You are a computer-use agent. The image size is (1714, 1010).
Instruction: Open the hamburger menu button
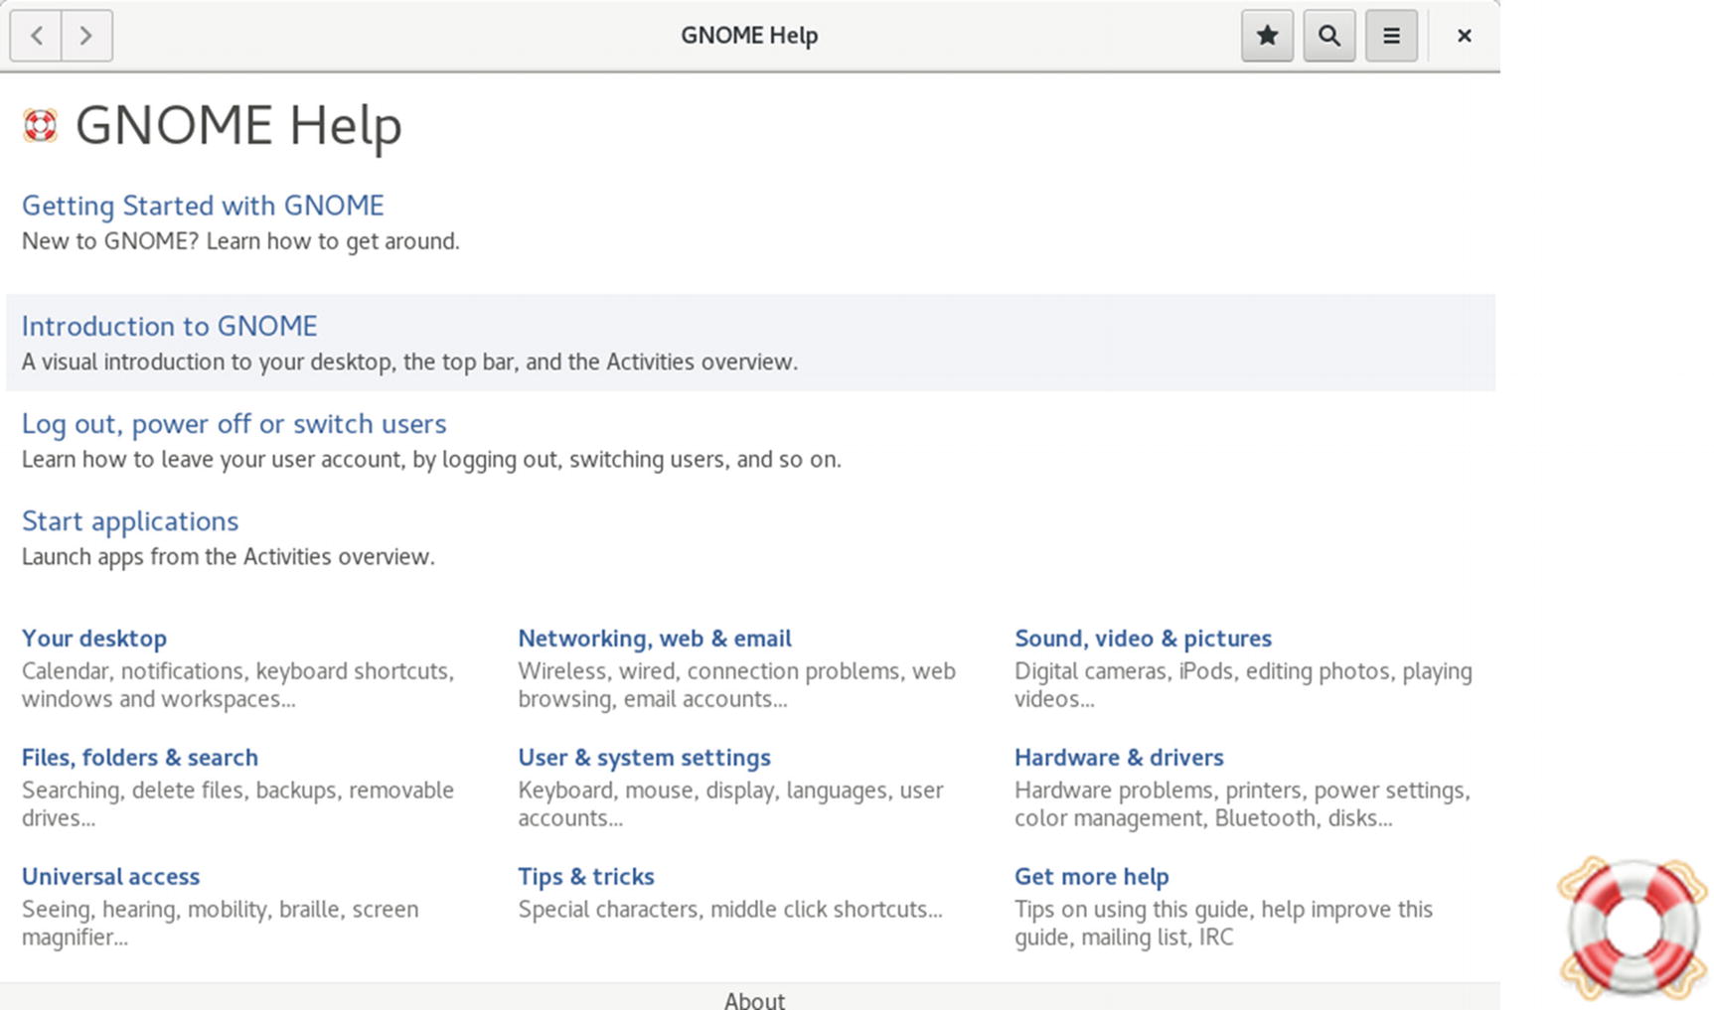tap(1391, 36)
